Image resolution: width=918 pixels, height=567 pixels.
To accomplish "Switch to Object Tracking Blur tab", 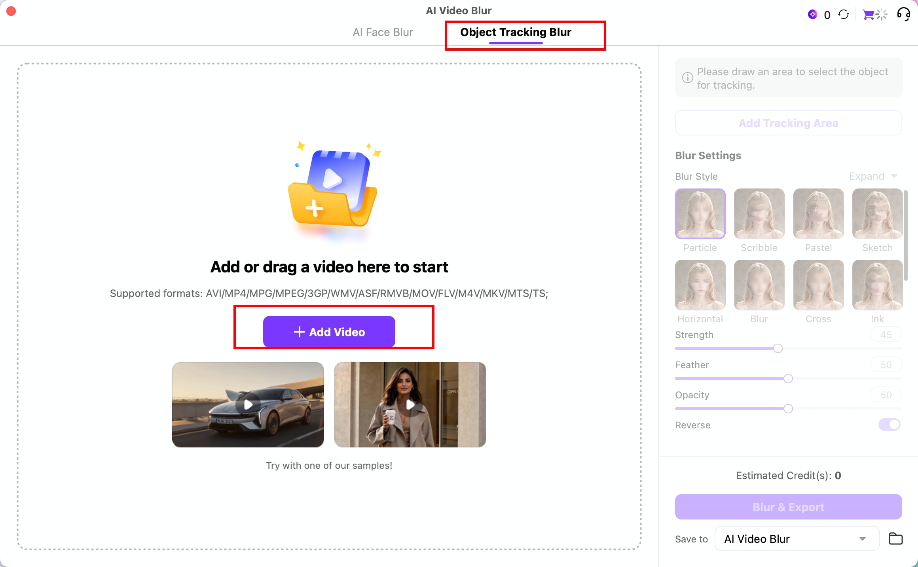I will 516,32.
